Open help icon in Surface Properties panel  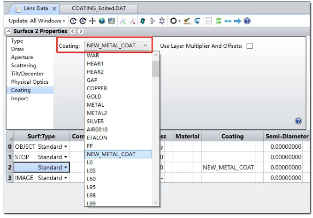[298, 121]
